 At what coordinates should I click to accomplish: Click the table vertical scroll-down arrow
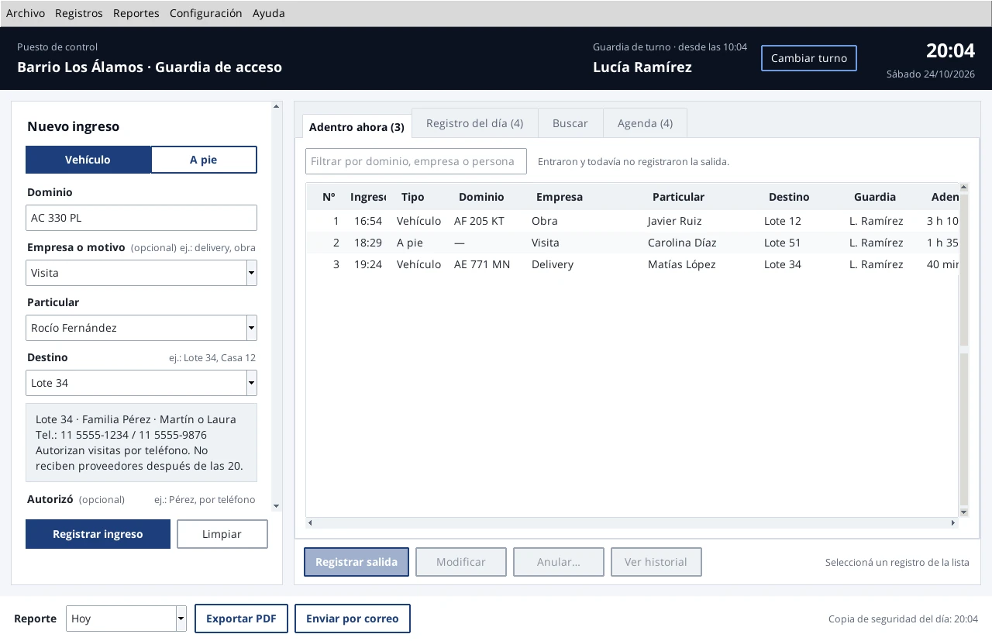click(964, 512)
